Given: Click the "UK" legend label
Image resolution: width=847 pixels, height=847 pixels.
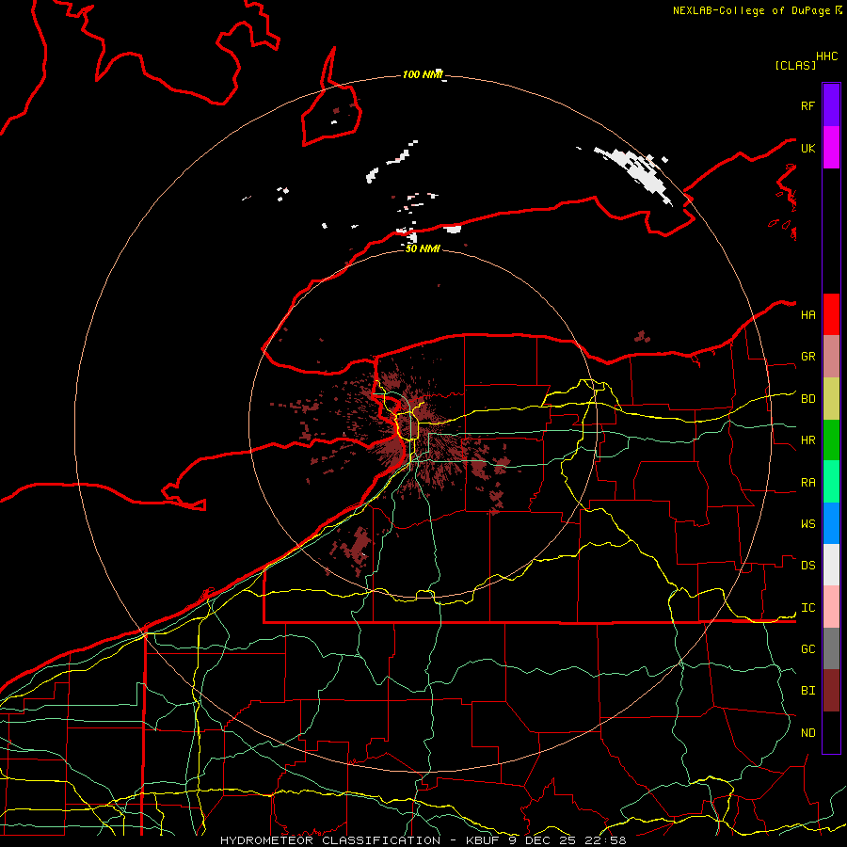Looking at the screenshot, I should [x=807, y=148].
